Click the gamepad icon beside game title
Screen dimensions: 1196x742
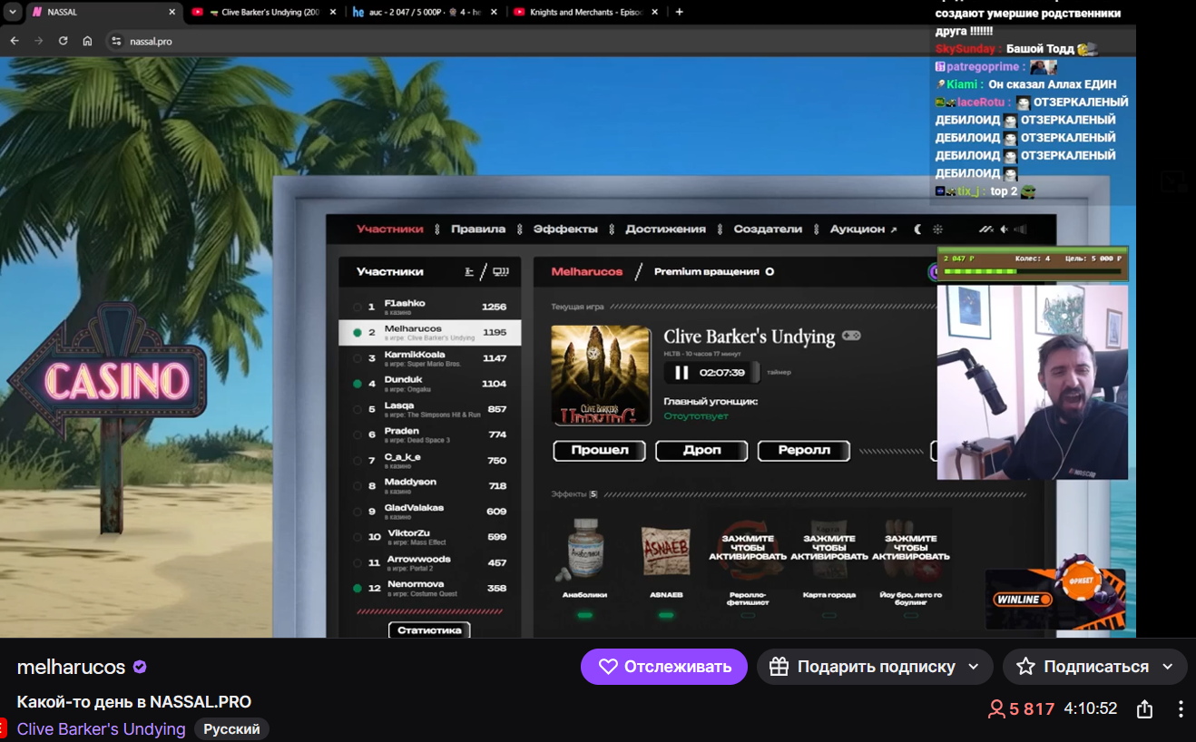coord(851,336)
